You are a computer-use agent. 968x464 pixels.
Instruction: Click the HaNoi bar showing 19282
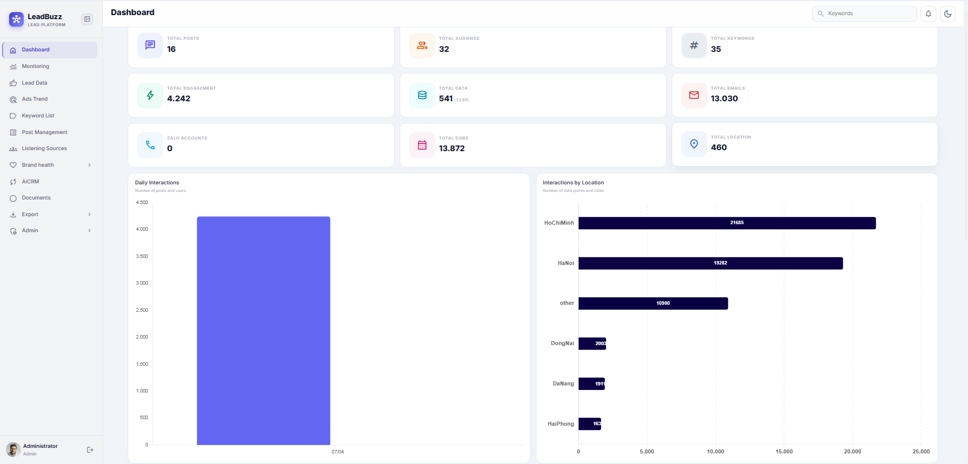tap(711, 263)
